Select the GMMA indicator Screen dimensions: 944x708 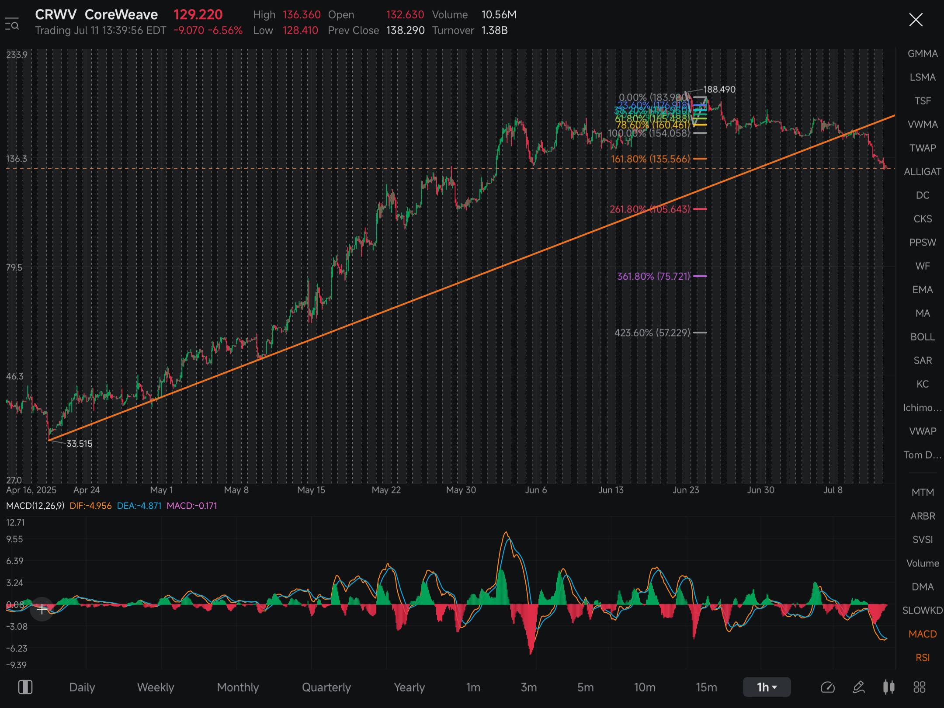(923, 53)
